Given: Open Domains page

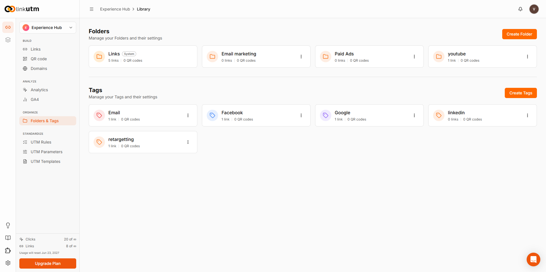Looking at the screenshot, I should click(x=48, y=68).
